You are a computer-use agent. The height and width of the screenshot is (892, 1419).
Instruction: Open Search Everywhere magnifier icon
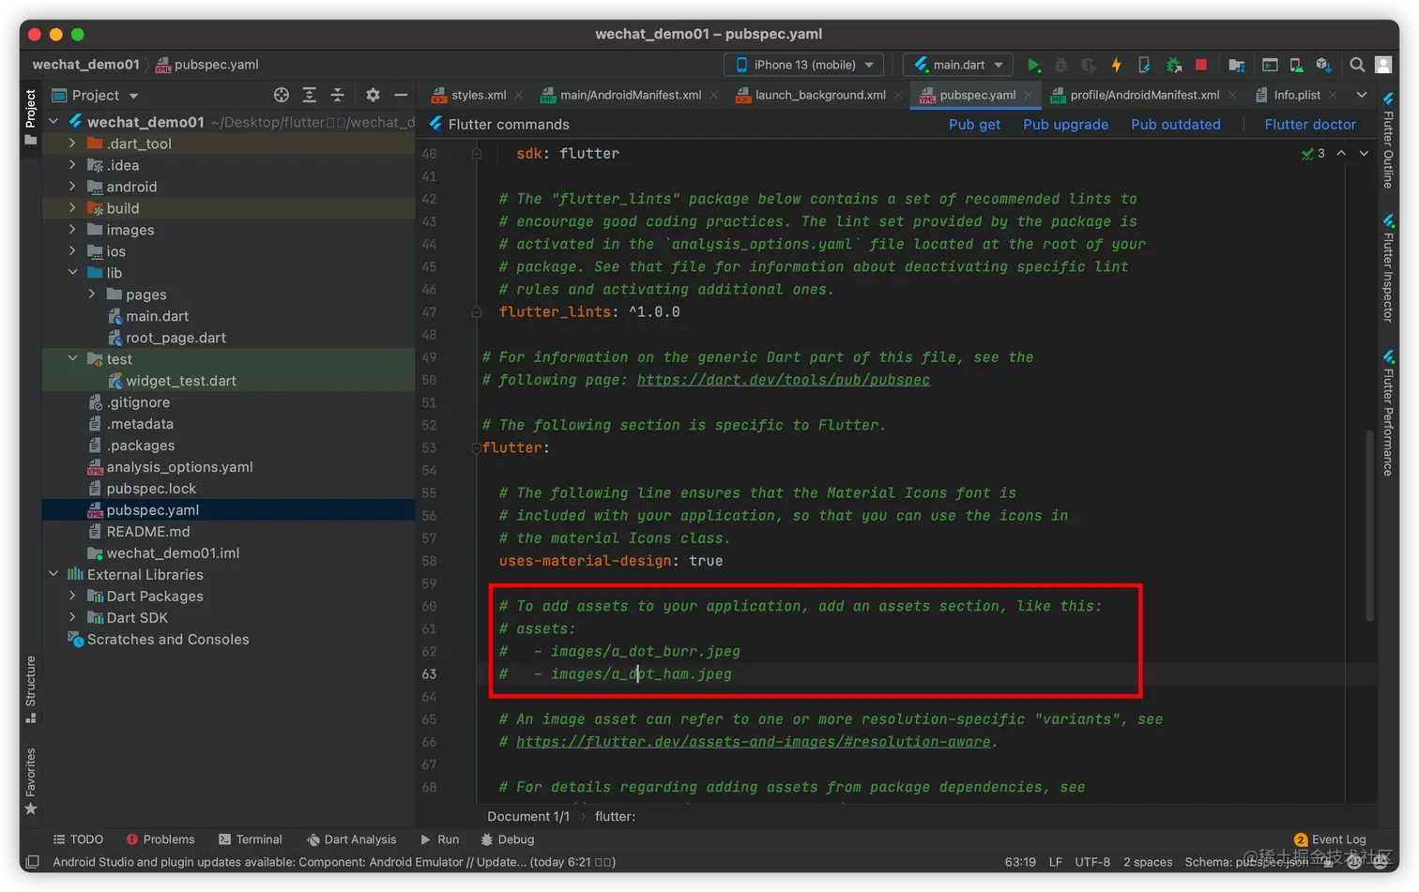tap(1356, 65)
